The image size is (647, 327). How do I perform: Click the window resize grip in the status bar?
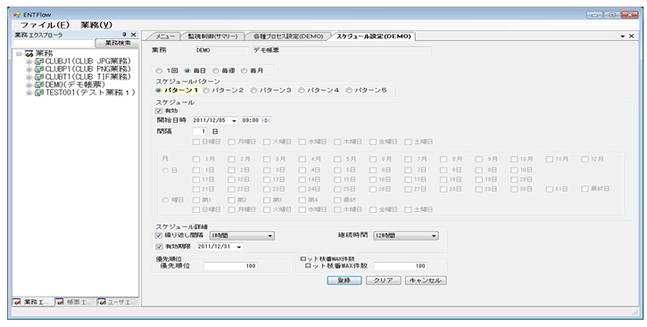pyautogui.click(x=635, y=313)
